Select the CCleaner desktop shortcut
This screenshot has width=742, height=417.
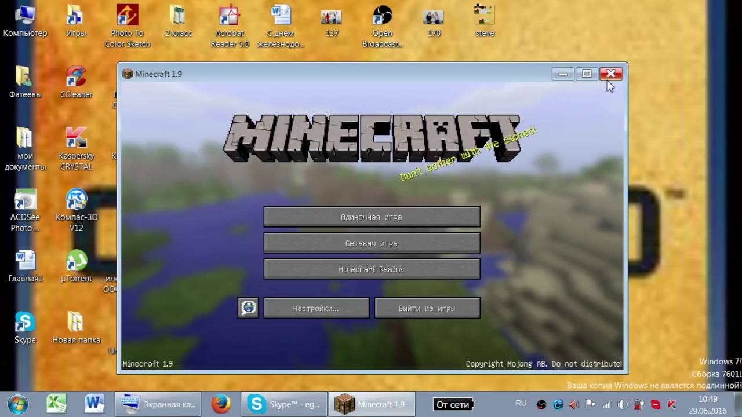(x=76, y=82)
